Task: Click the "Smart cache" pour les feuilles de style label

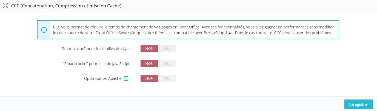Action: pos(95,49)
